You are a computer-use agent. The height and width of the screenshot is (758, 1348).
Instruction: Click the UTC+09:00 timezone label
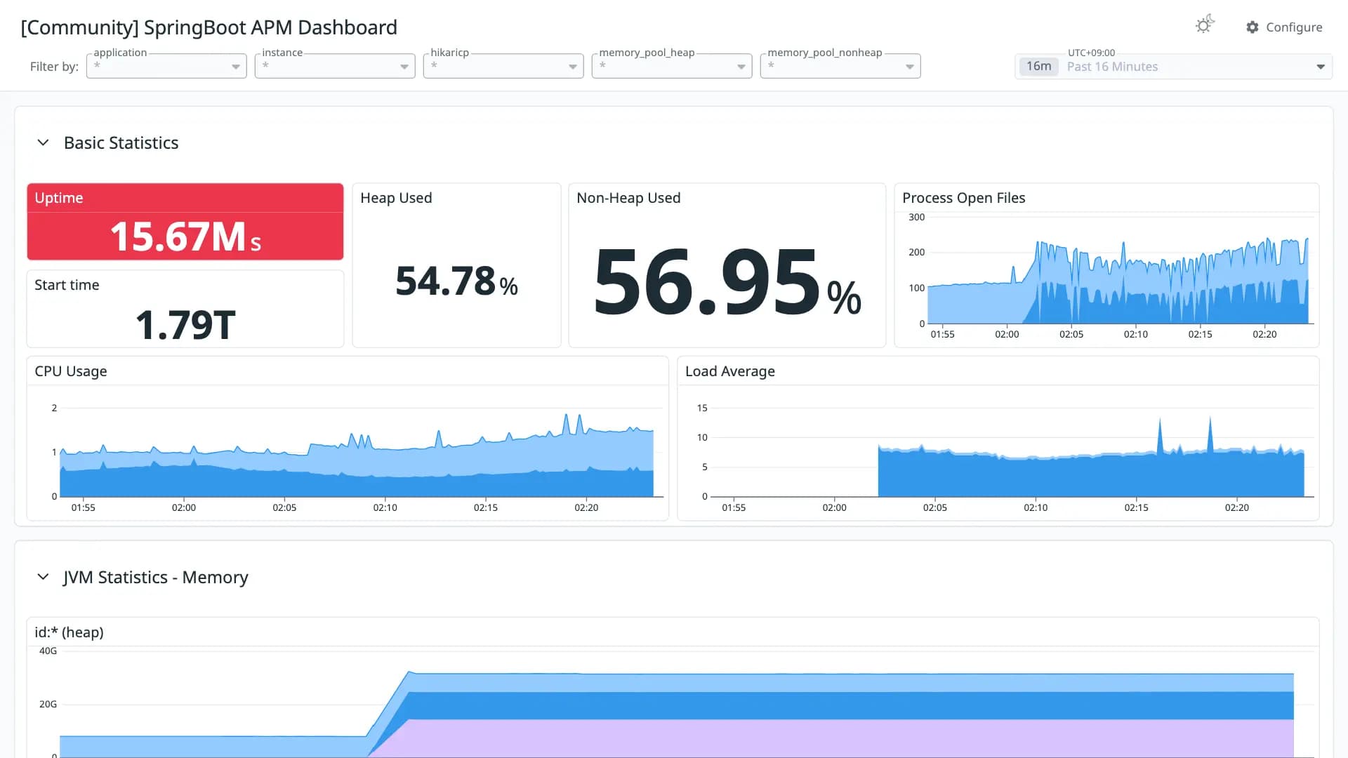1091,53
